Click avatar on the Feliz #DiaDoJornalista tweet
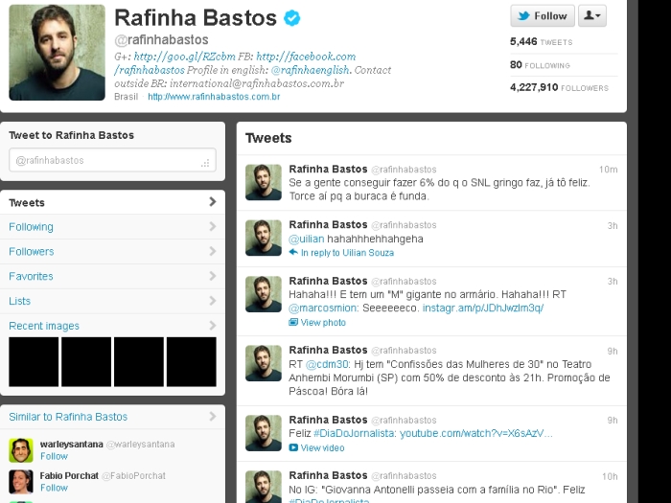671x503 pixels. pyautogui.click(x=264, y=433)
